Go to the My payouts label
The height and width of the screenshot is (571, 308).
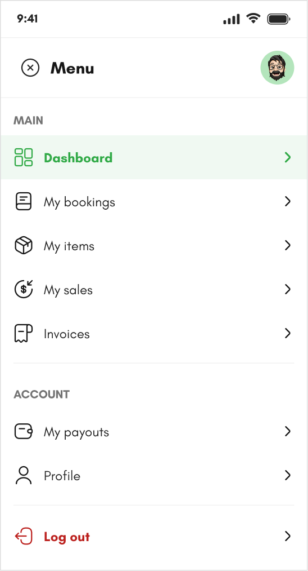point(76,433)
